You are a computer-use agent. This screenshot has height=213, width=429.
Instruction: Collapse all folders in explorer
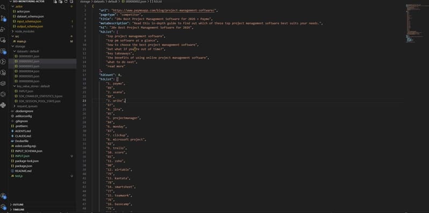coord(71,2)
